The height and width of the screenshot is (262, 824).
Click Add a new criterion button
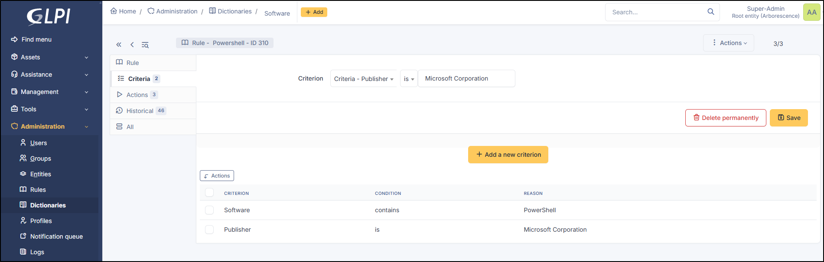pyautogui.click(x=508, y=155)
